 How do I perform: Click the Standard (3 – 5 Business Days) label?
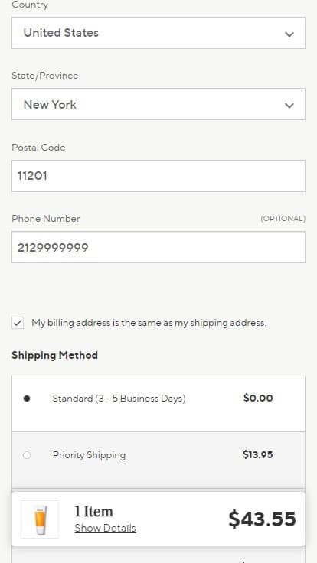[x=119, y=399]
